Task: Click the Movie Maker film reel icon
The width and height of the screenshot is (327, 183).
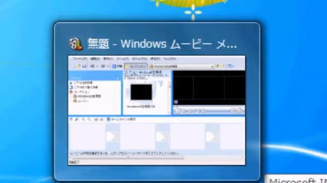Action: click(76, 44)
